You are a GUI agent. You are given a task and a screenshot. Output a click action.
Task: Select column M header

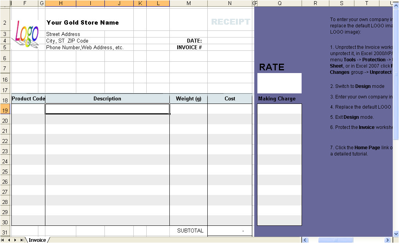point(189,3)
